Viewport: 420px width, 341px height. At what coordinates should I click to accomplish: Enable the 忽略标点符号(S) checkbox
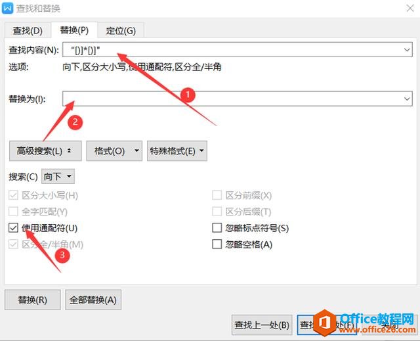(217, 228)
